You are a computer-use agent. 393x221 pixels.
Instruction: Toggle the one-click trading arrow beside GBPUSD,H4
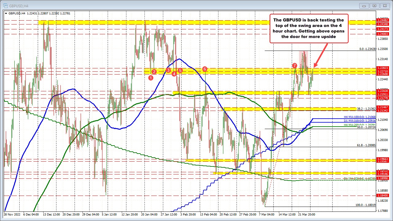[x=6, y=13]
